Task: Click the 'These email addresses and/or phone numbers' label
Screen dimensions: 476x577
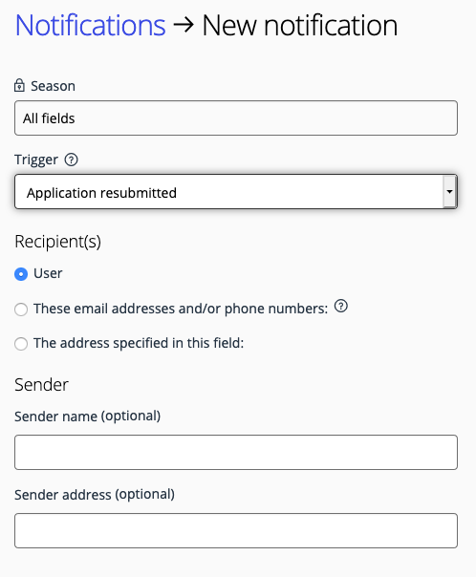Action: click(x=181, y=309)
